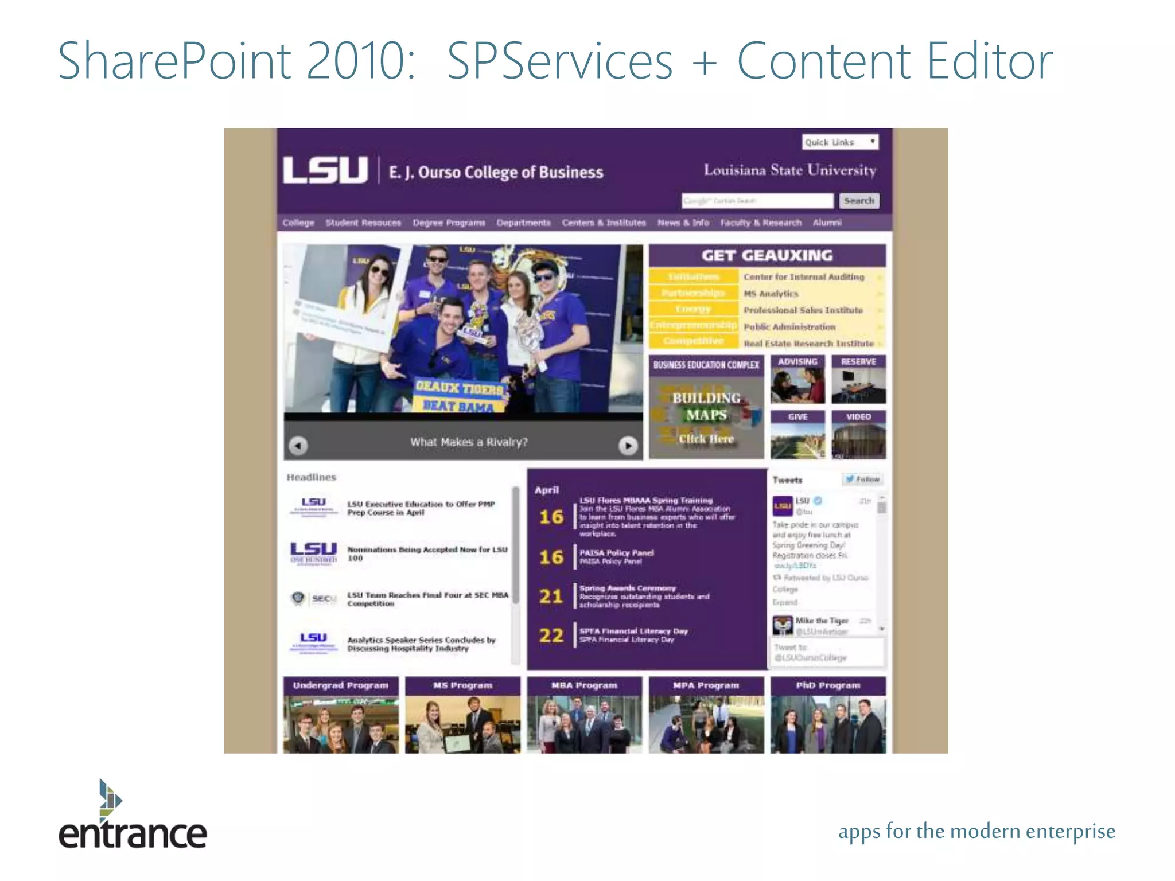Open the MPA Program tile
The height and width of the screenshot is (881, 1175).
tap(706, 715)
